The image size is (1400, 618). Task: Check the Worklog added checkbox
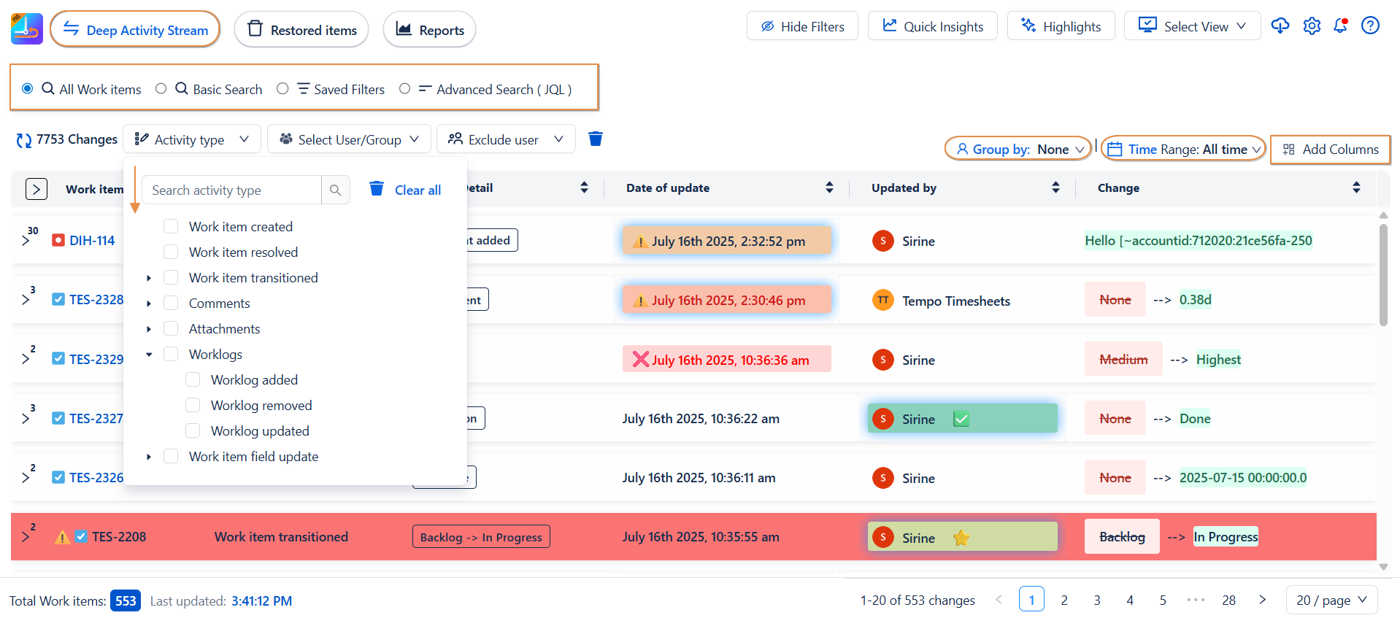pos(193,380)
